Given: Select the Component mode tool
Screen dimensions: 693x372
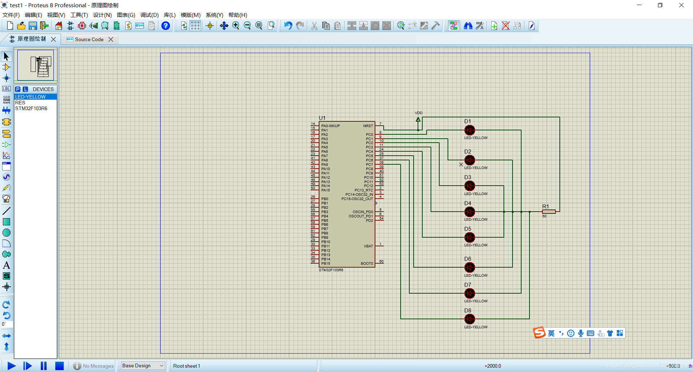Looking at the screenshot, I should pyautogui.click(x=6, y=67).
